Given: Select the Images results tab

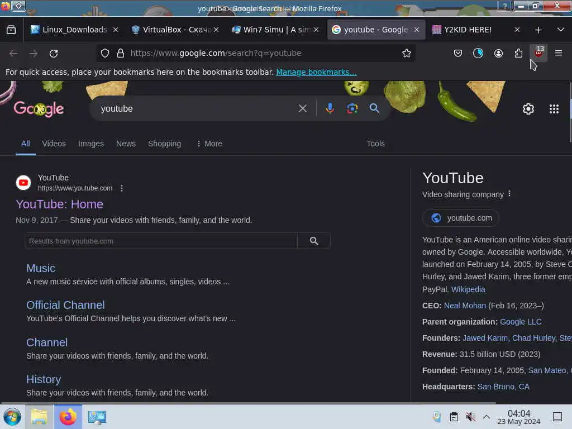Looking at the screenshot, I should tap(91, 144).
